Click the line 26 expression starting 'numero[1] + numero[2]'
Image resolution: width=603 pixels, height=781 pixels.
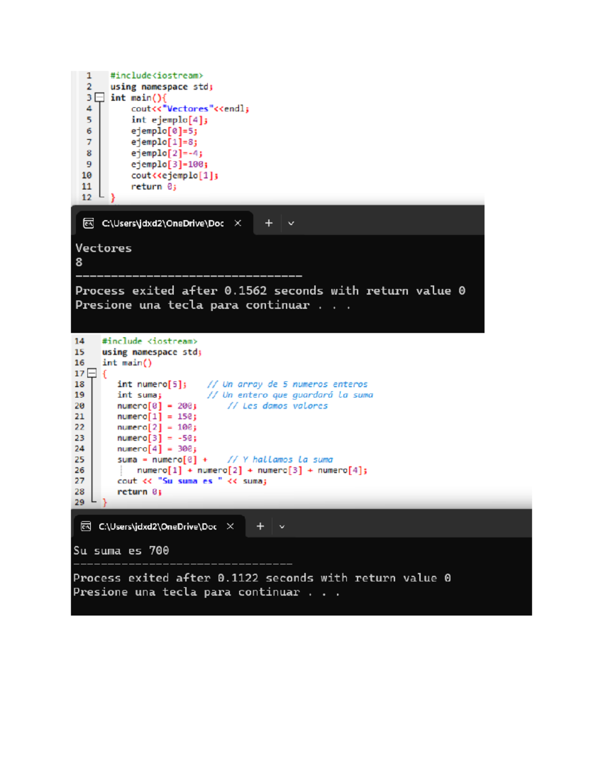(252, 470)
